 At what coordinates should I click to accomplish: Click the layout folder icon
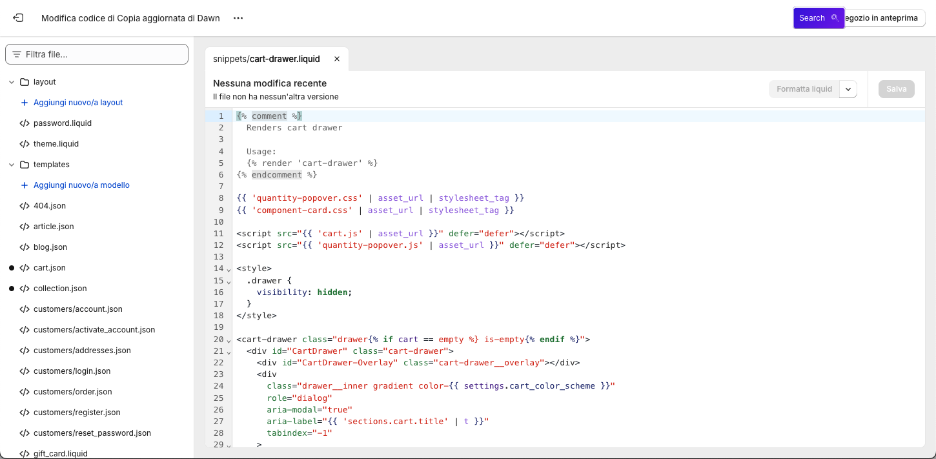(x=25, y=82)
